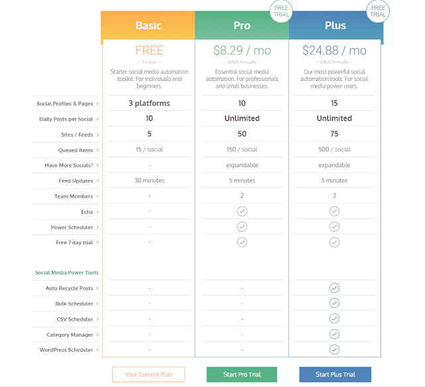425x387 pixels.
Task: Click the Category Manager green checkmark
Action: click(334, 334)
